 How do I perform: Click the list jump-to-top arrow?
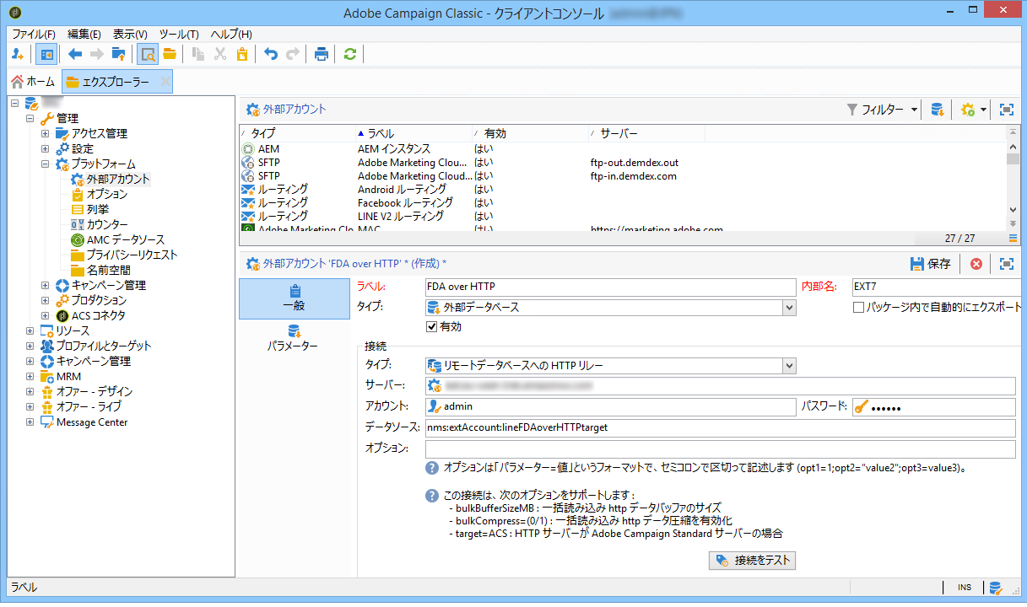[1013, 132]
